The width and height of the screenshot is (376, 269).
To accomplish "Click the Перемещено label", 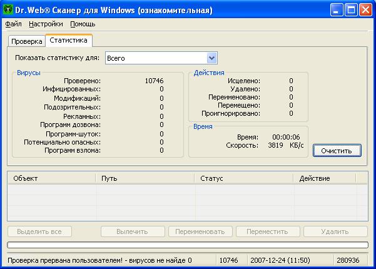I will click(x=239, y=105).
